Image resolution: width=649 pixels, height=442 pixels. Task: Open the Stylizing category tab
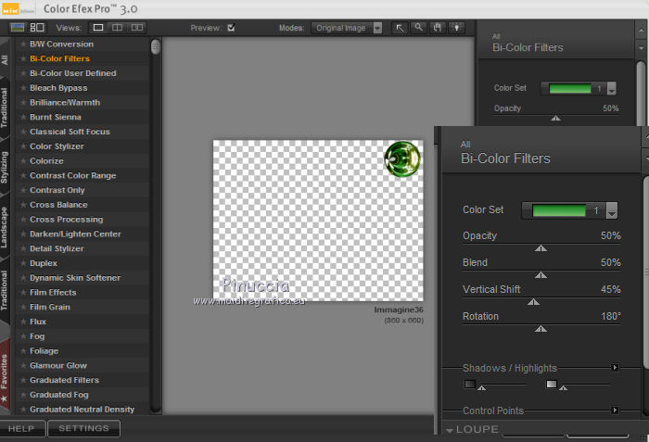coord(4,167)
